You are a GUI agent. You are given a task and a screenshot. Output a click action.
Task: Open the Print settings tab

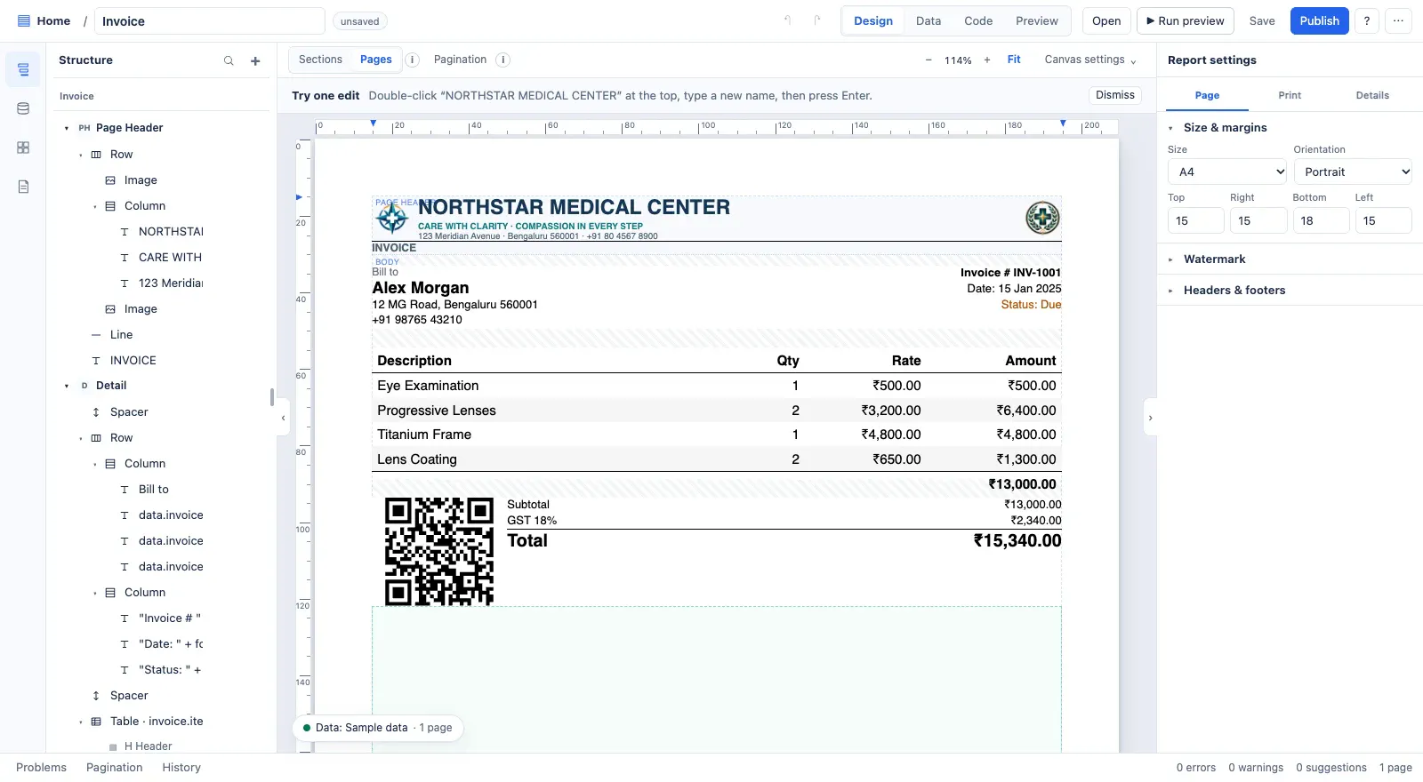pyautogui.click(x=1290, y=95)
